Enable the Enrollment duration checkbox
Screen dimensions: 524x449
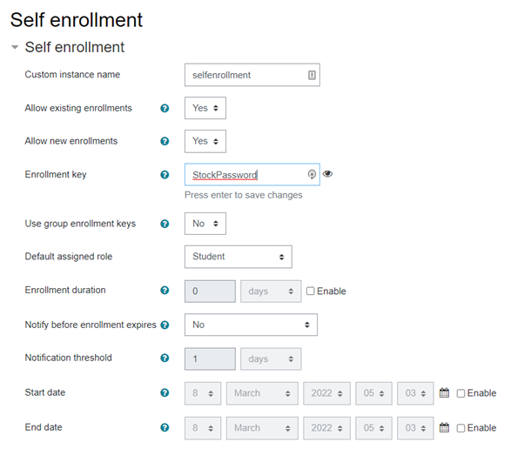pyautogui.click(x=311, y=292)
